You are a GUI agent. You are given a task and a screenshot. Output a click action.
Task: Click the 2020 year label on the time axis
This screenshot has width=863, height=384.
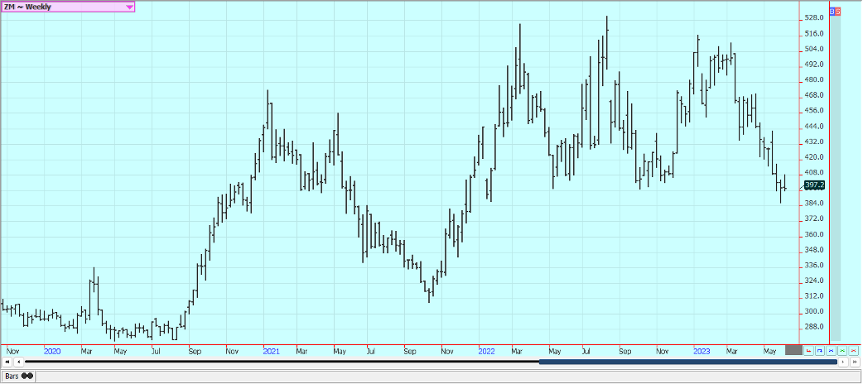point(52,350)
